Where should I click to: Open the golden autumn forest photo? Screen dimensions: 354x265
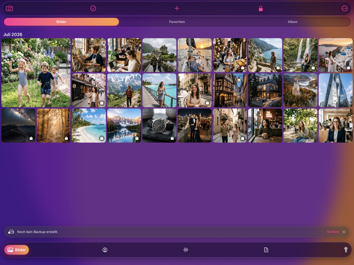click(x=54, y=126)
